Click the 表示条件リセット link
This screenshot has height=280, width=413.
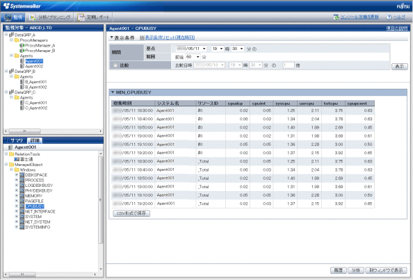coord(170,38)
